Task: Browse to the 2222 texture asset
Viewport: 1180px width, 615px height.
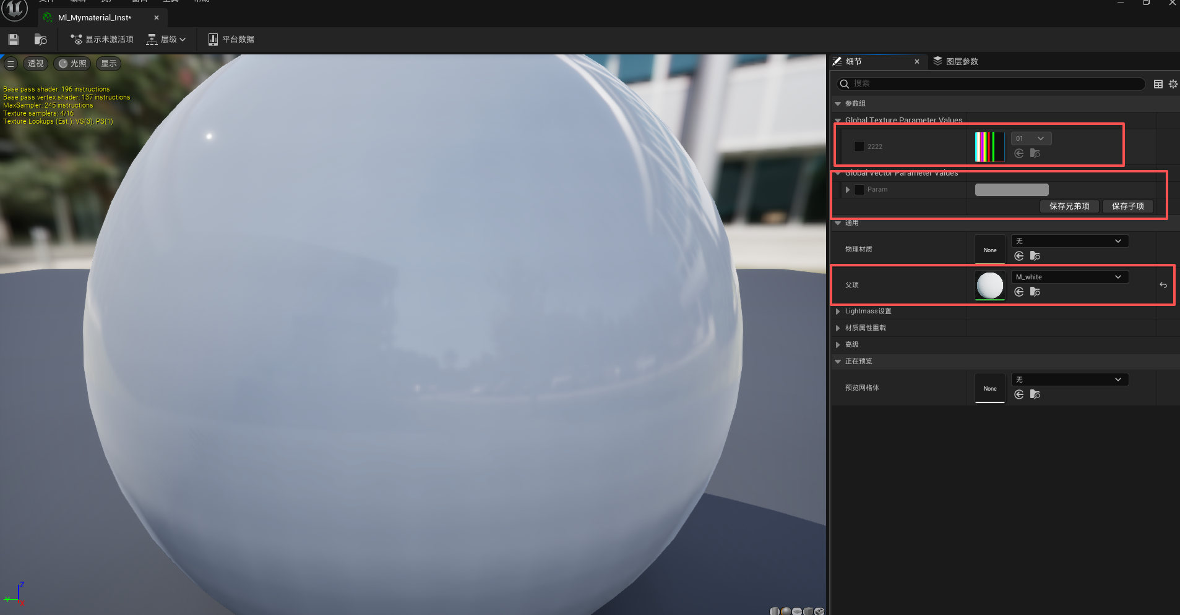Action: click(1035, 153)
